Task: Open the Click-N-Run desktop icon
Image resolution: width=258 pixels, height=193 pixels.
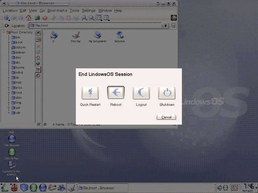Action: tap(12, 154)
